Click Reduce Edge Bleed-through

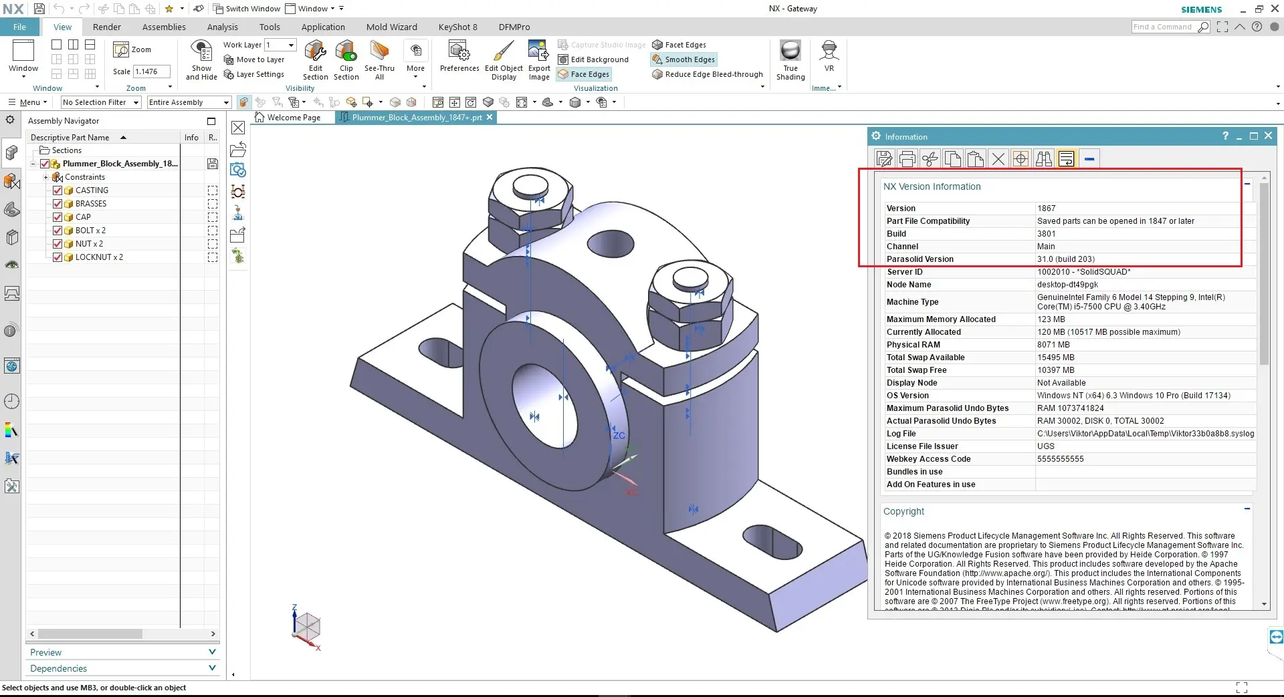pyautogui.click(x=708, y=74)
